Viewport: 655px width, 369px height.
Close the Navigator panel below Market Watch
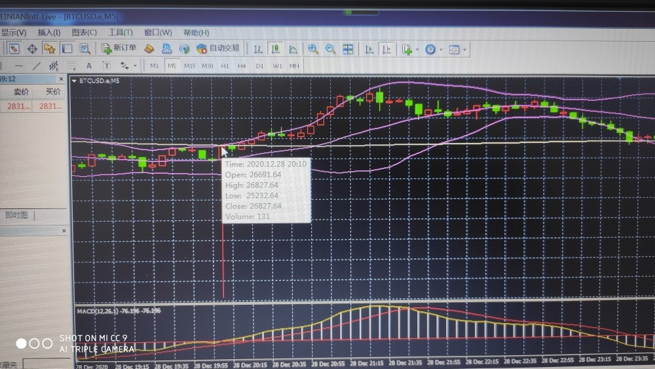[64, 231]
